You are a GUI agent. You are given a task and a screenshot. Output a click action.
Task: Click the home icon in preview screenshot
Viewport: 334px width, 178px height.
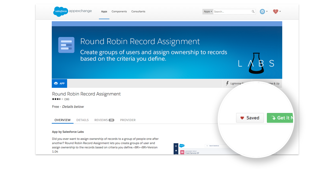(176, 150)
